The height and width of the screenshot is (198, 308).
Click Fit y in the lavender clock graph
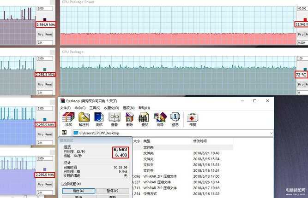tap(40, 184)
